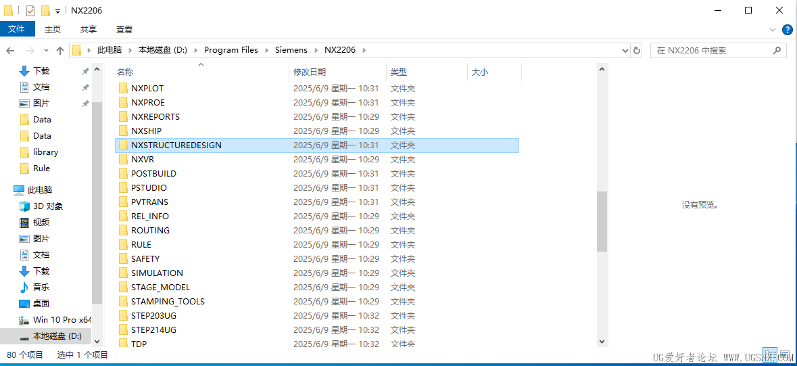Click navigation pane scroll up arrow
The height and width of the screenshot is (366, 797).
pos(97,69)
